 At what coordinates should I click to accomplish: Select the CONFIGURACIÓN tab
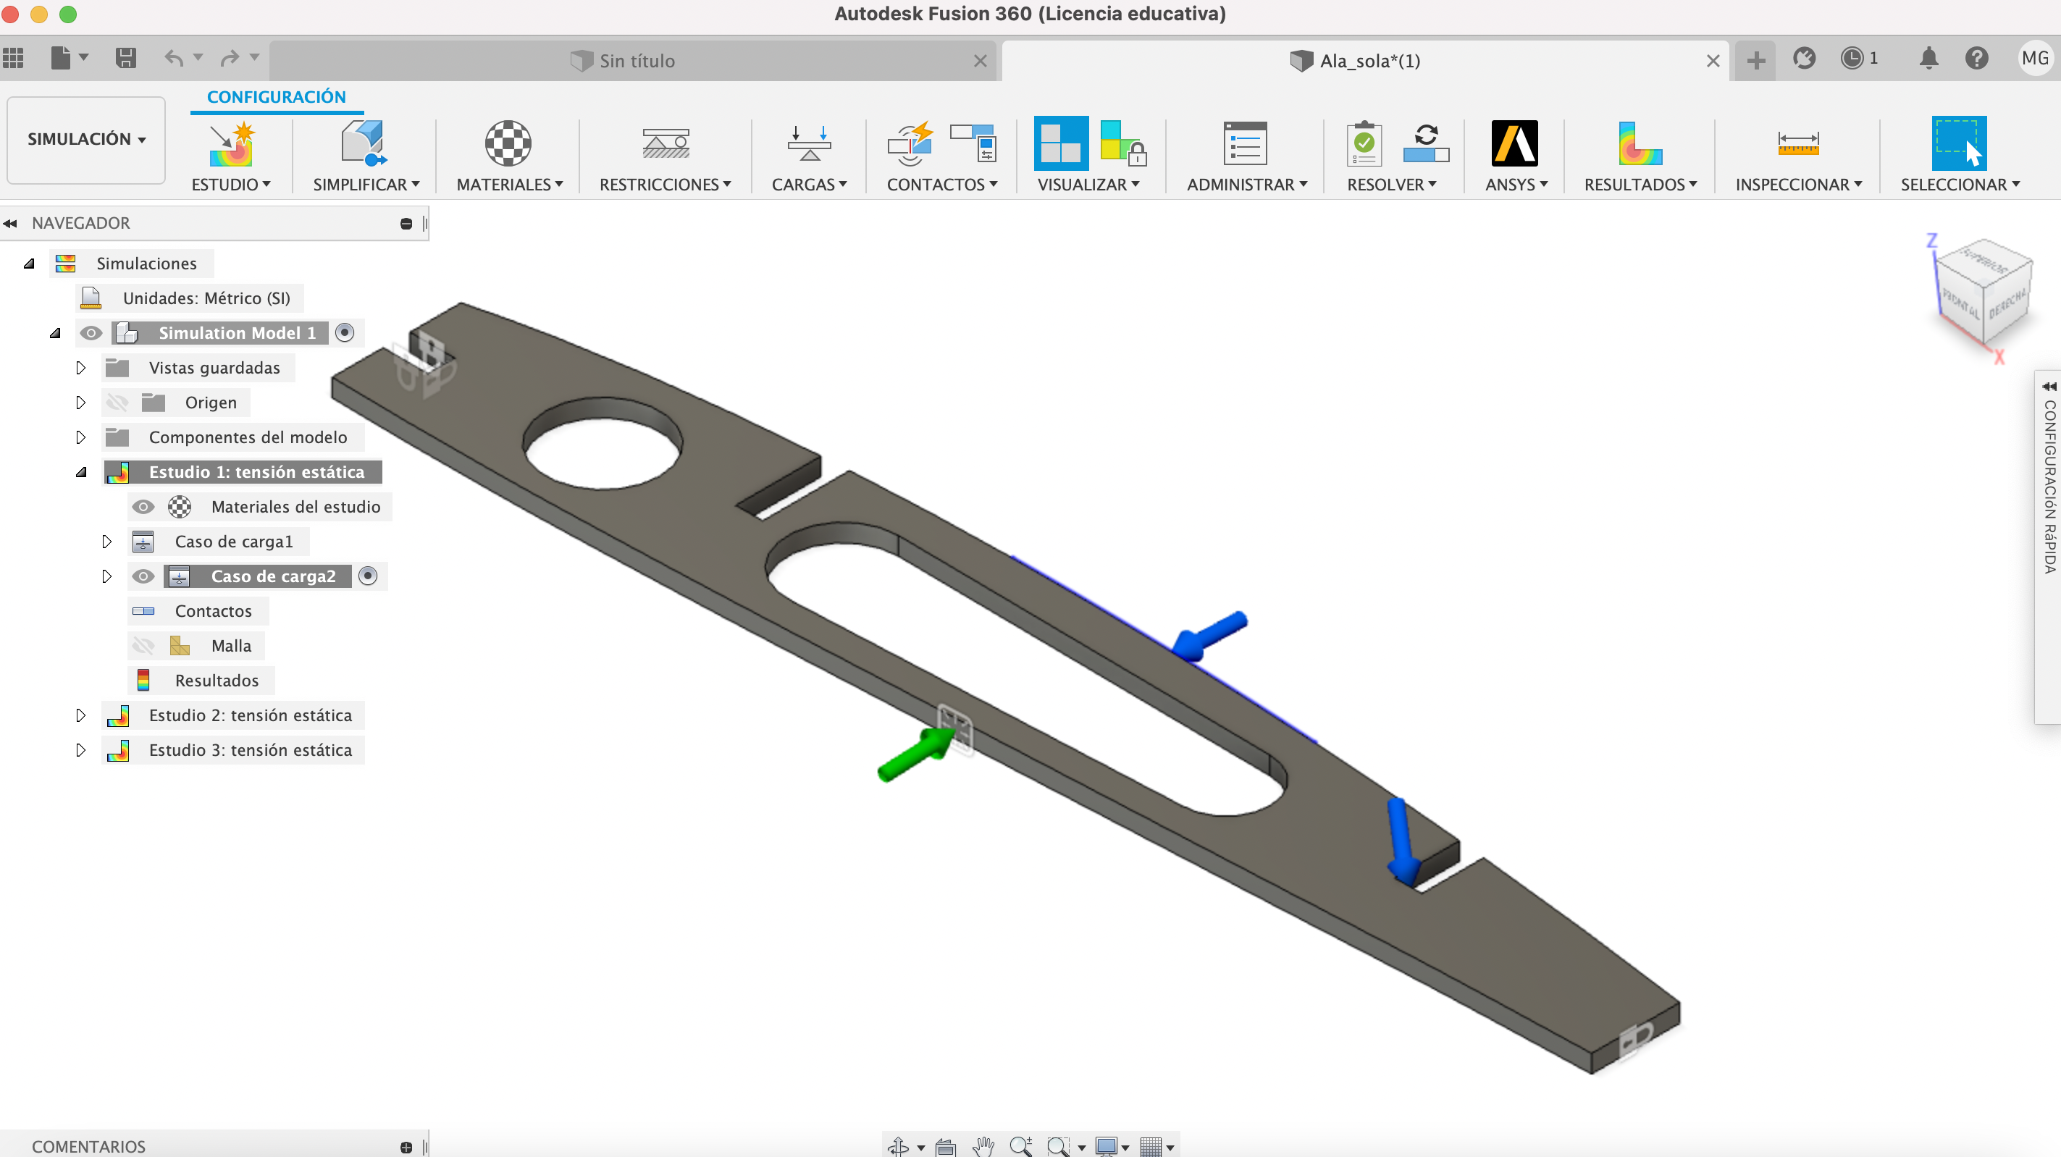pos(276,97)
